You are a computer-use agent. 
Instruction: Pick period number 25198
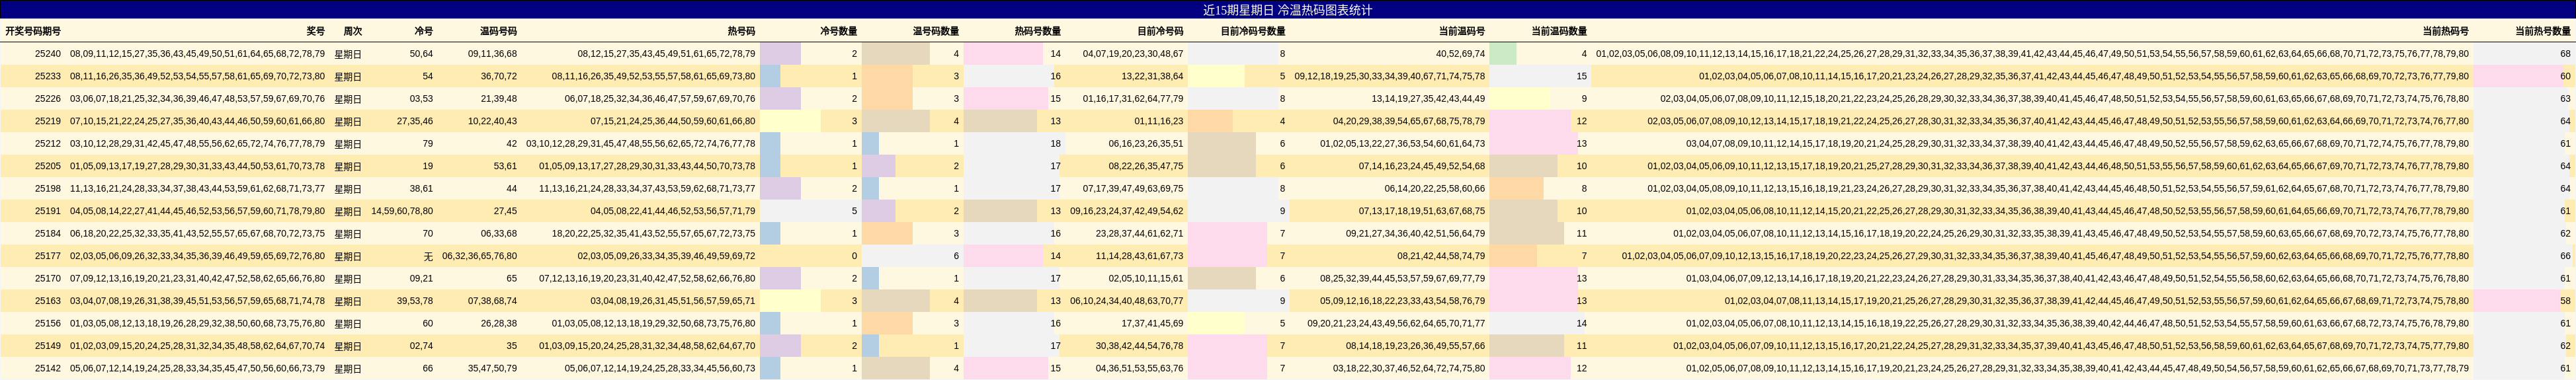(x=47, y=189)
